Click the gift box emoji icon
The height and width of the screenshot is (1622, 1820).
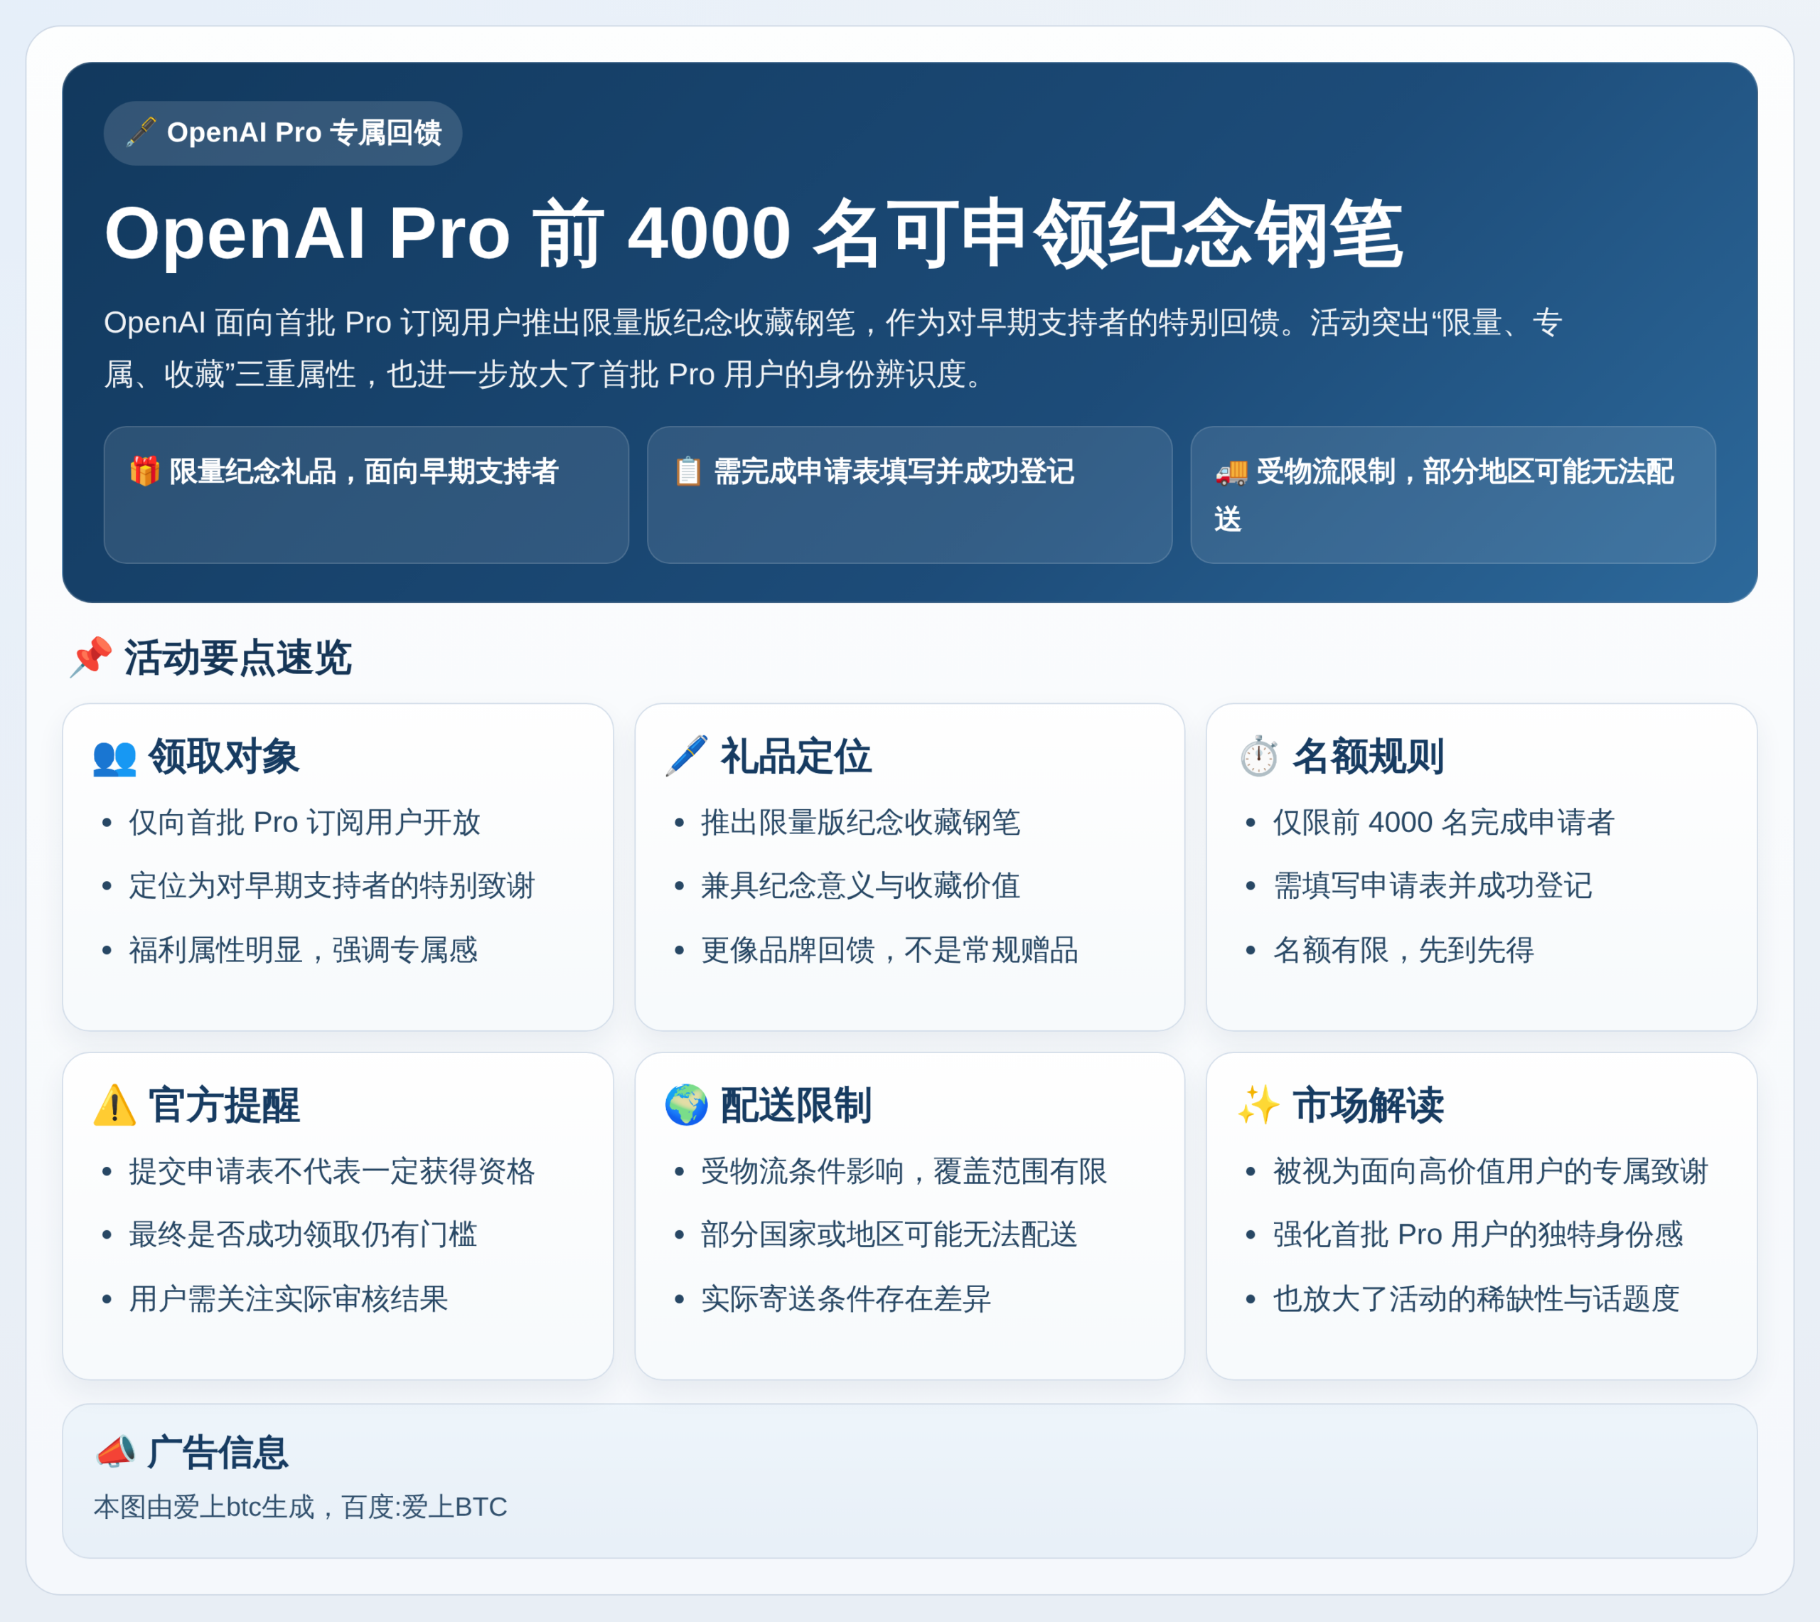[x=144, y=471]
